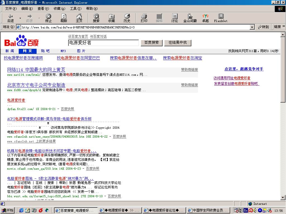The width and height of the screenshot is (286, 214).
Task: Open the 收藏(A) menu
Action: 59,9
